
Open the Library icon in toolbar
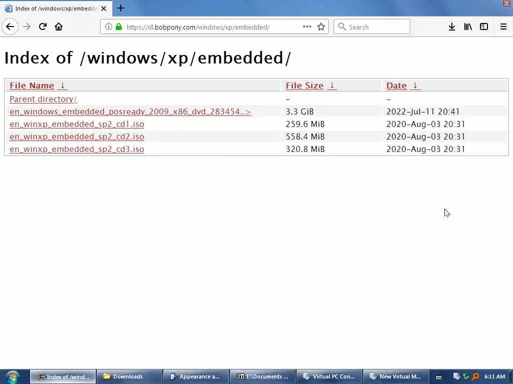[468, 27]
